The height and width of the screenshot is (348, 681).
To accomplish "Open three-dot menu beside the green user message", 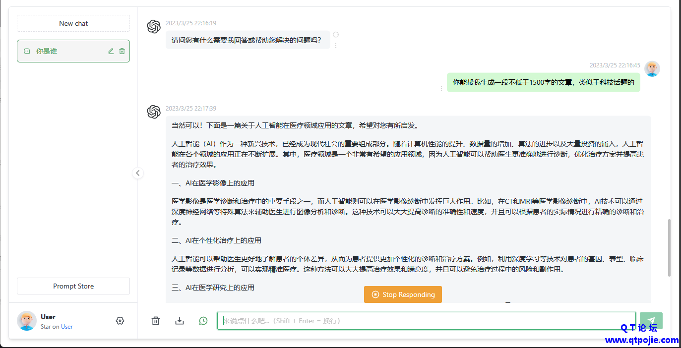I will [x=441, y=88].
